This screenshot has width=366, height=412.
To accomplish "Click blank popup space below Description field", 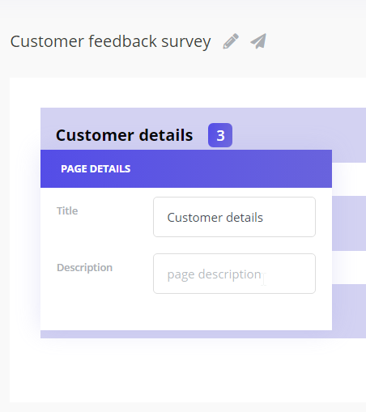I will point(186,312).
